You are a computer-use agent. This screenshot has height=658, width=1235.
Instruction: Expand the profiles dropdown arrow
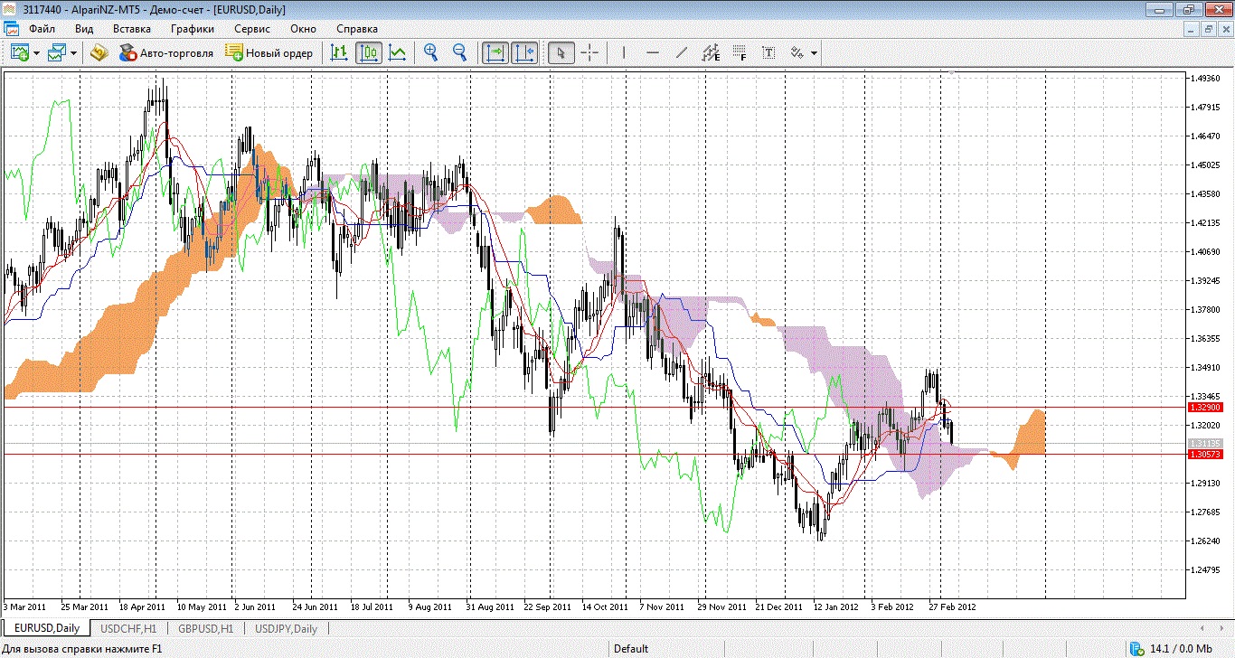point(73,53)
